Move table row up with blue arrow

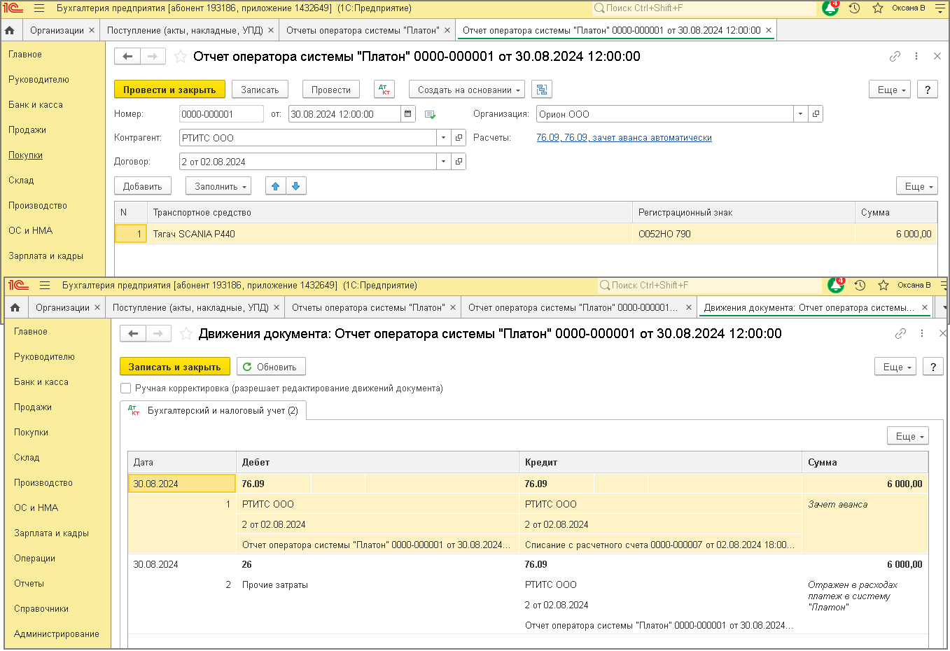[x=276, y=186]
